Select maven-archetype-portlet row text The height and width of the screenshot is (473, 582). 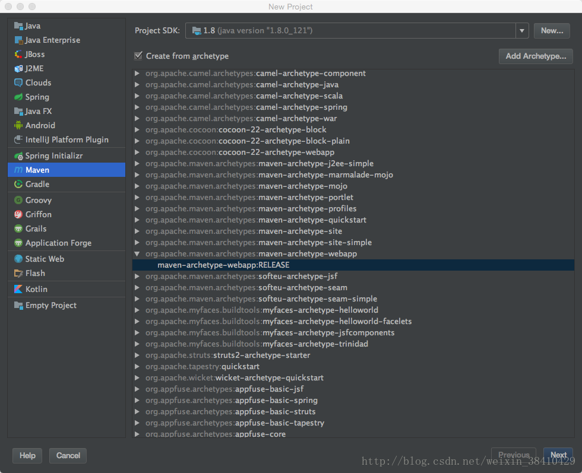249,198
